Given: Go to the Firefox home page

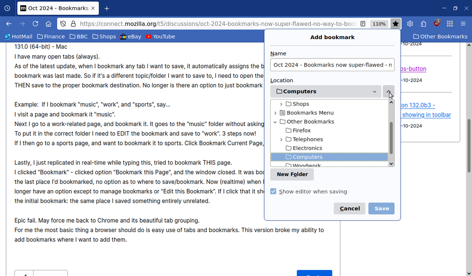Looking at the screenshot, I should (49, 24).
